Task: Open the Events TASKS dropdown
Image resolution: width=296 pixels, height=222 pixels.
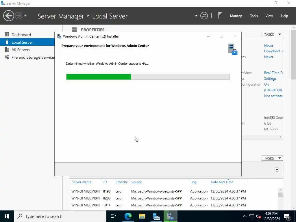Action: coord(272,158)
